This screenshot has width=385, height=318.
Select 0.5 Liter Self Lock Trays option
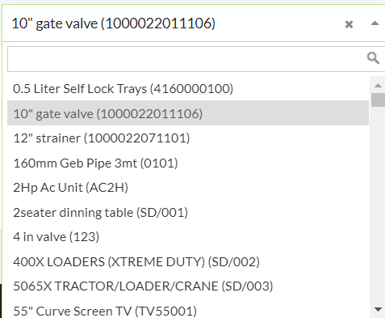[188, 88]
